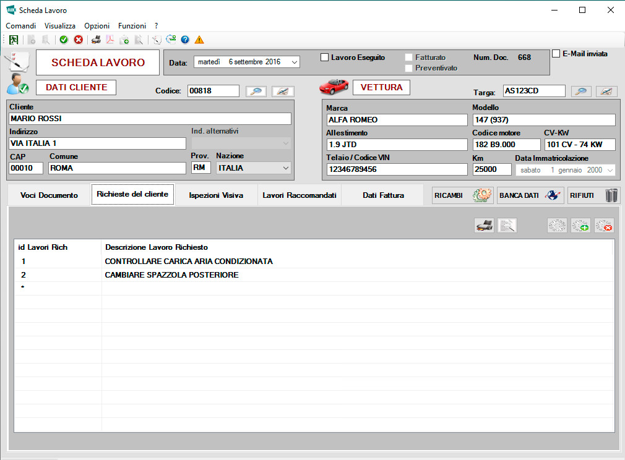Viewport: 625px width, 460px height.
Task: Open help with the blue question mark
Action: 185,40
